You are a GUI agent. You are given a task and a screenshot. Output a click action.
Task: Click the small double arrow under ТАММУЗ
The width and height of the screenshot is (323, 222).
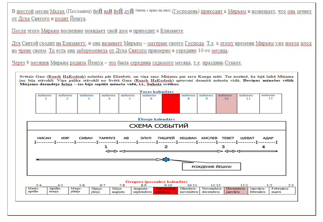pyautogui.click(x=112, y=151)
